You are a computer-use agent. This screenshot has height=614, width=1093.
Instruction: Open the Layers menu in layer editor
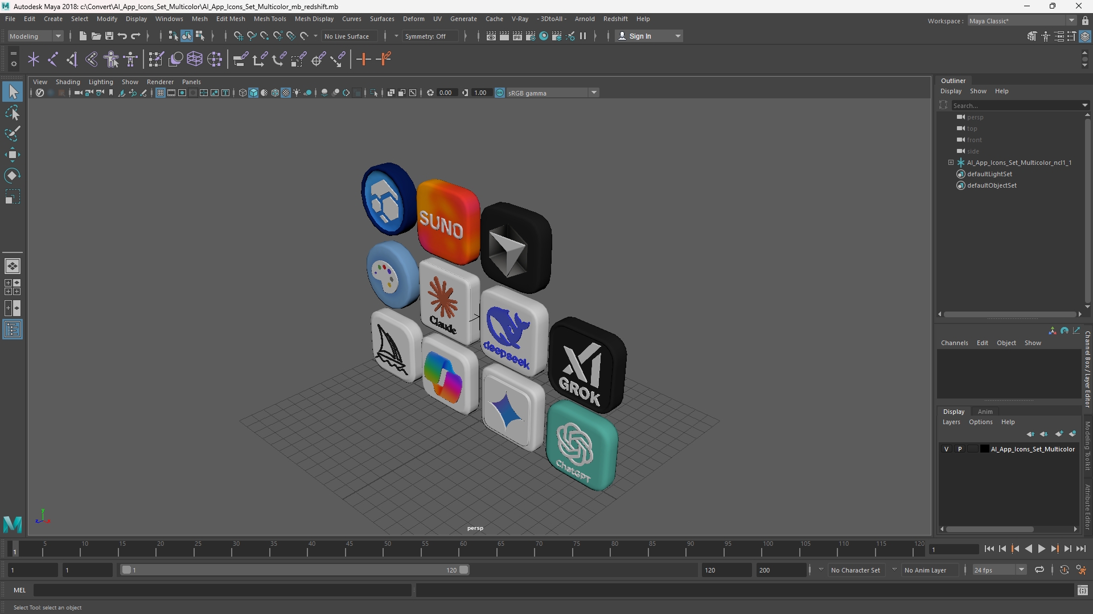coord(951,422)
